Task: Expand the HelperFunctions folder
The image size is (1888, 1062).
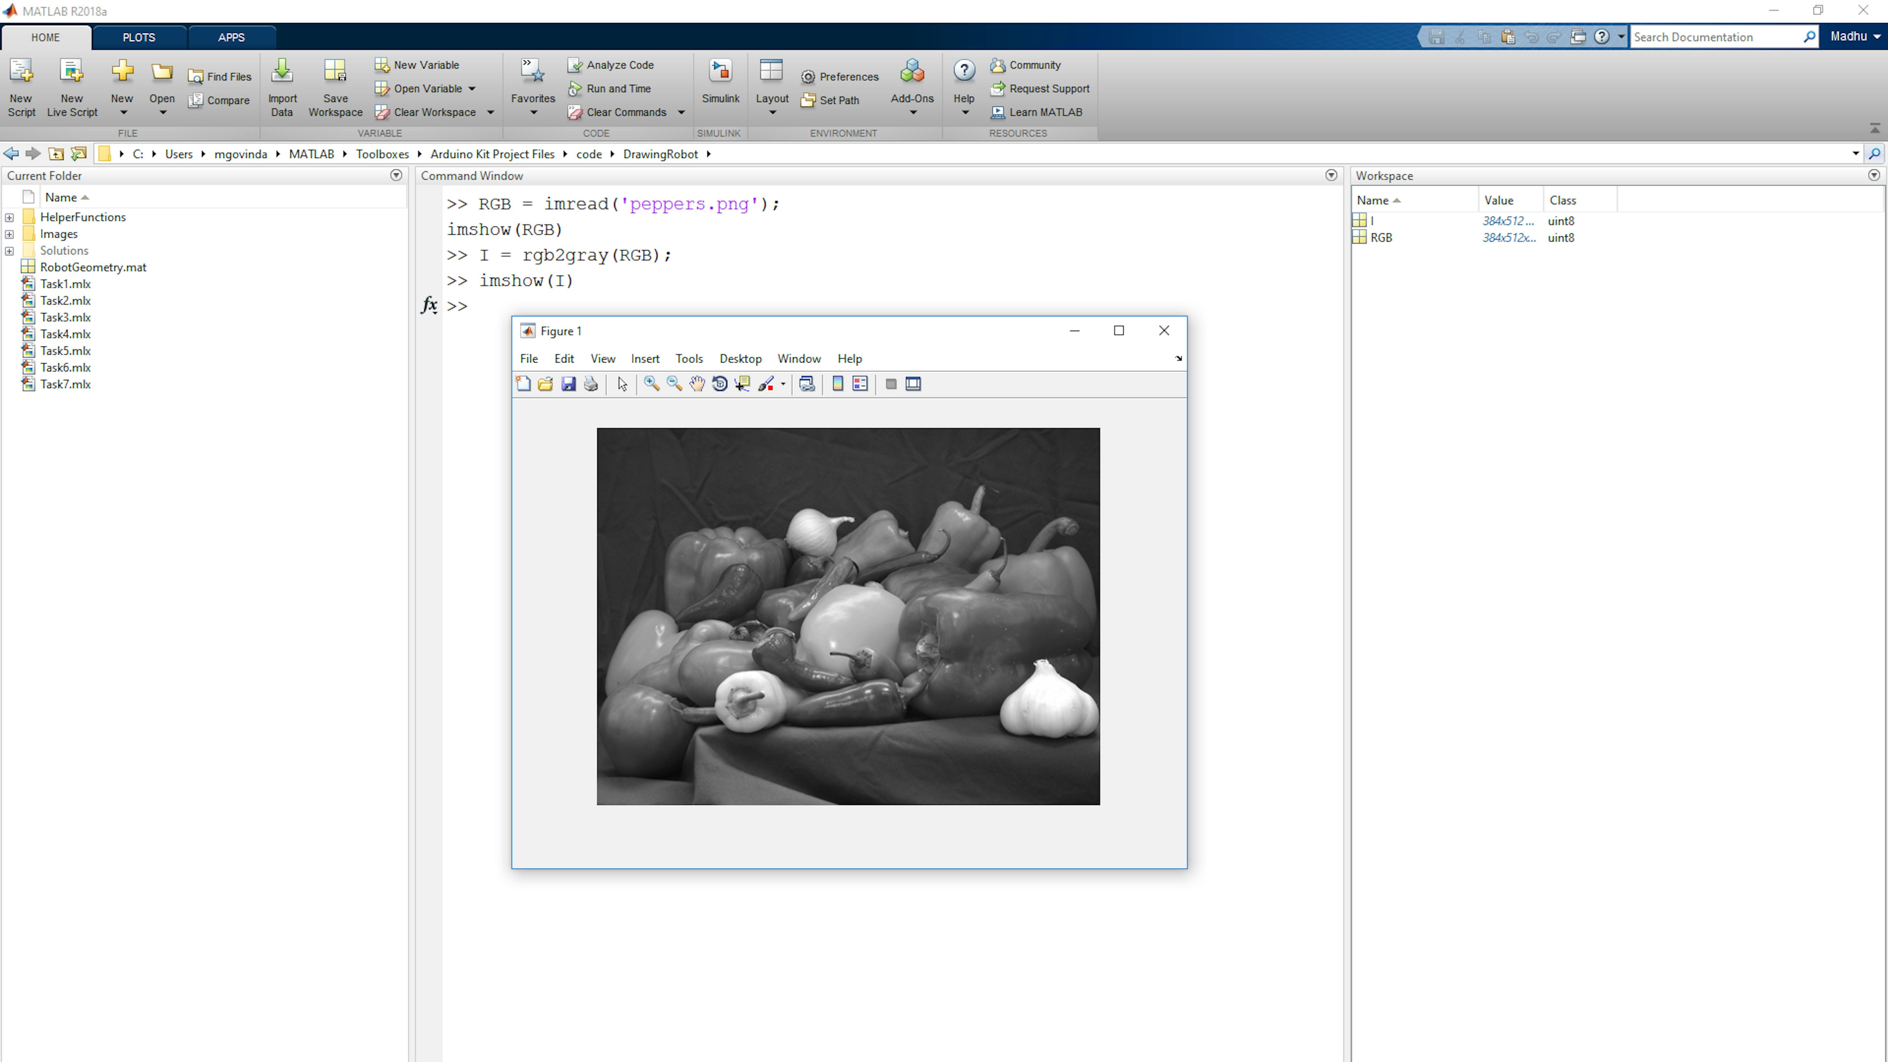Action: 9,218
